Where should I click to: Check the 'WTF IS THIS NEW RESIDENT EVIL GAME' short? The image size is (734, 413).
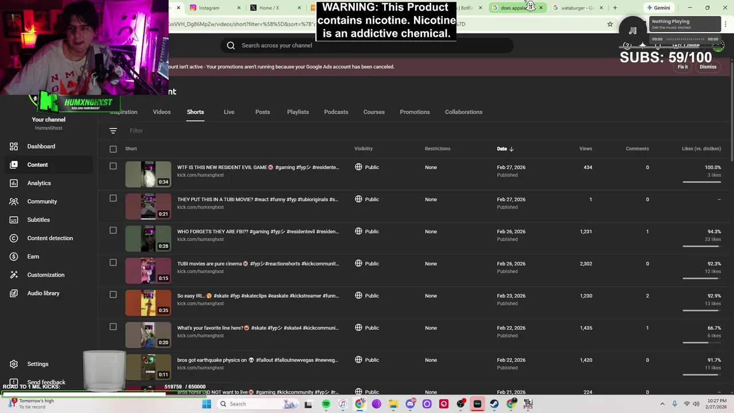113,166
